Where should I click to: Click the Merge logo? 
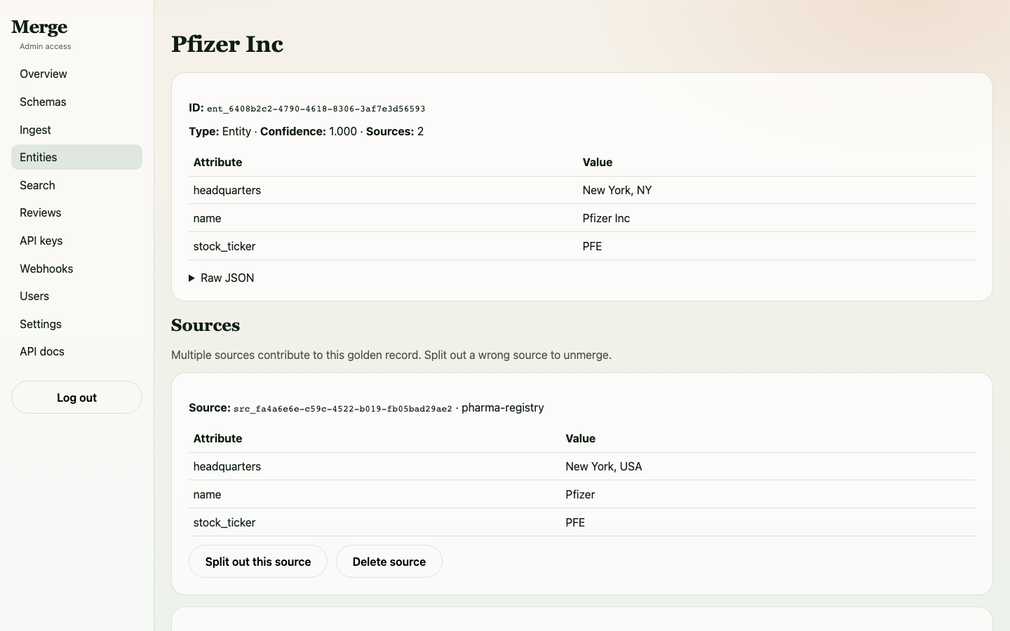(39, 27)
